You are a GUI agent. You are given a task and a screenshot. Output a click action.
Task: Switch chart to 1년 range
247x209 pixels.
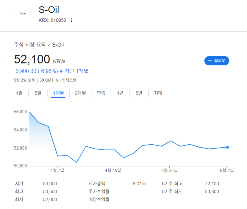(x=120, y=93)
